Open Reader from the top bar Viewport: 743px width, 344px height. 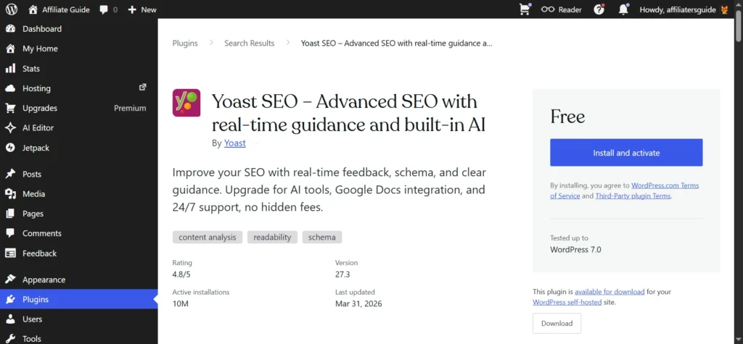point(562,9)
